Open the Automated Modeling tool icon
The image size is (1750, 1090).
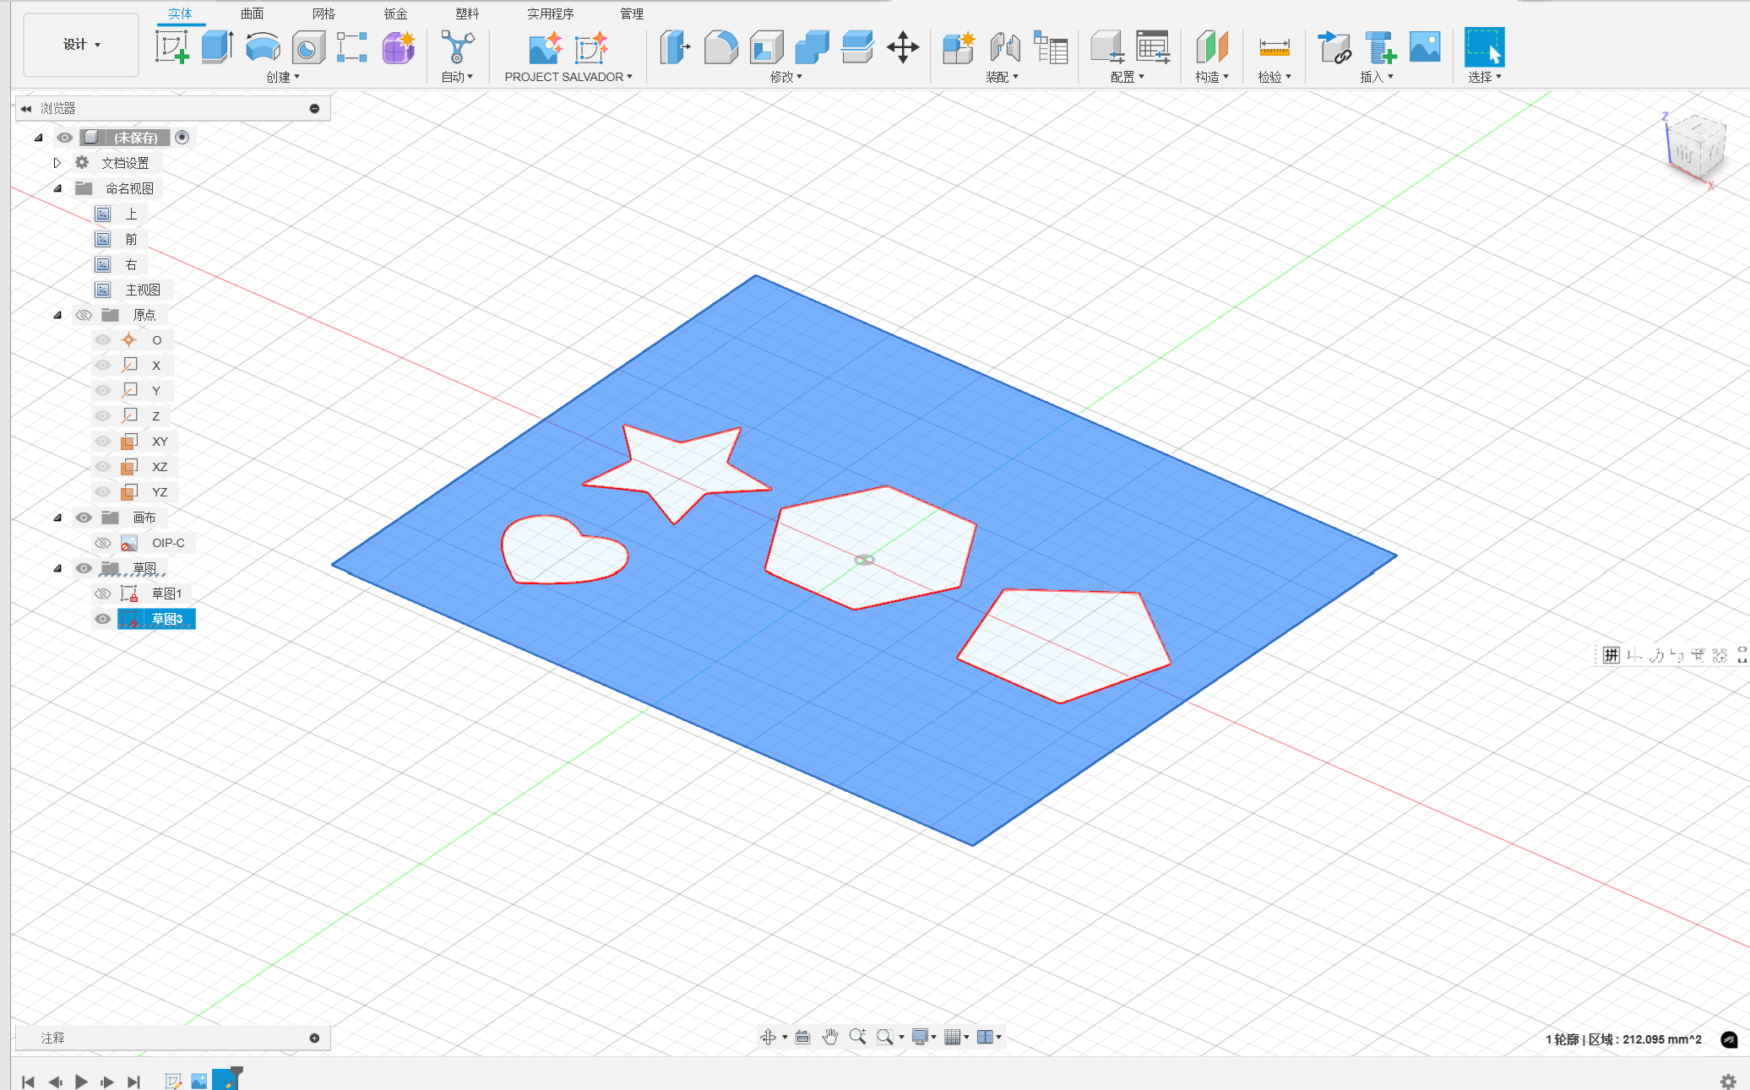pos(457,47)
